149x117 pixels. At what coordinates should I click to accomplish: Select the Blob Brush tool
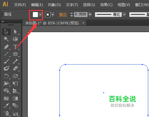tap(6, 68)
